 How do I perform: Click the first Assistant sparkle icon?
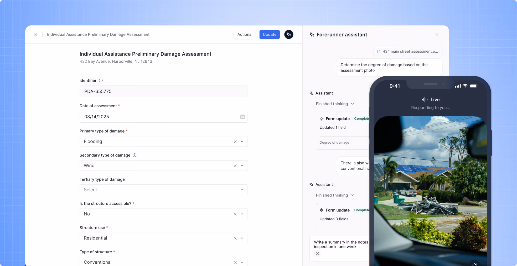coord(311,93)
